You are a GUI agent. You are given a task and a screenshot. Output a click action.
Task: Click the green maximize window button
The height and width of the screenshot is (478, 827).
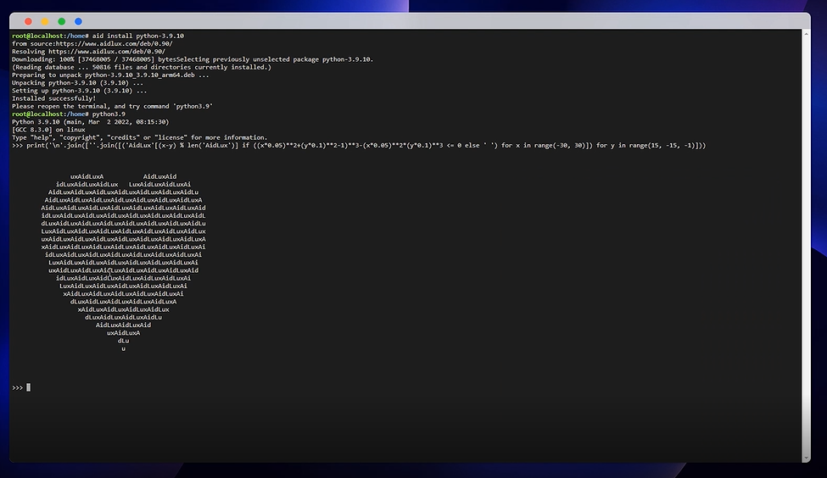(62, 21)
